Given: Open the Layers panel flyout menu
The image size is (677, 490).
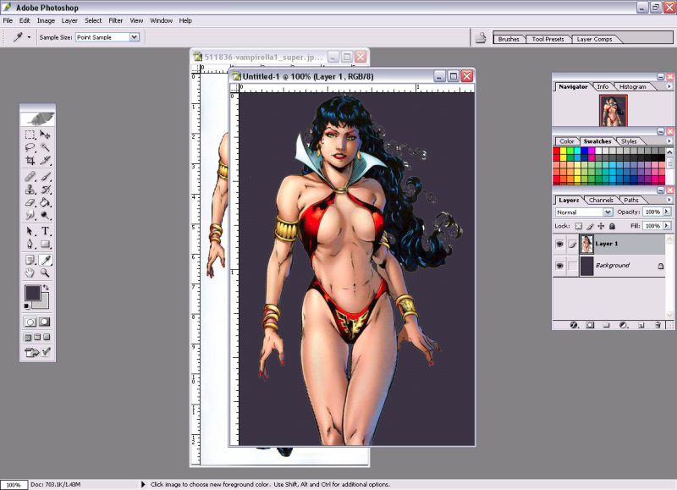Looking at the screenshot, I should (x=669, y=200).
